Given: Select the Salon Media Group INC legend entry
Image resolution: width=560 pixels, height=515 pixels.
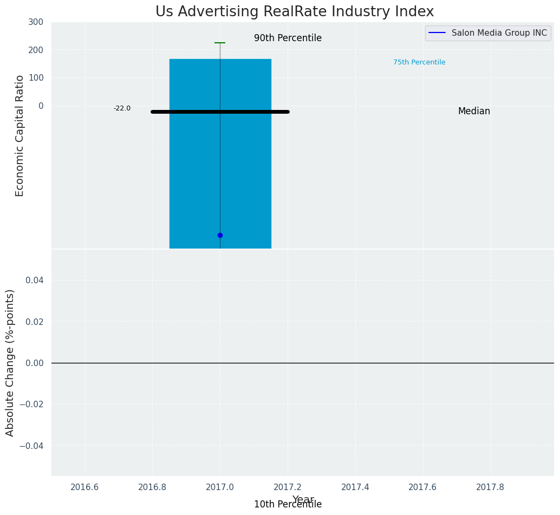Looking at the screenshot, I should coord(488,33).
